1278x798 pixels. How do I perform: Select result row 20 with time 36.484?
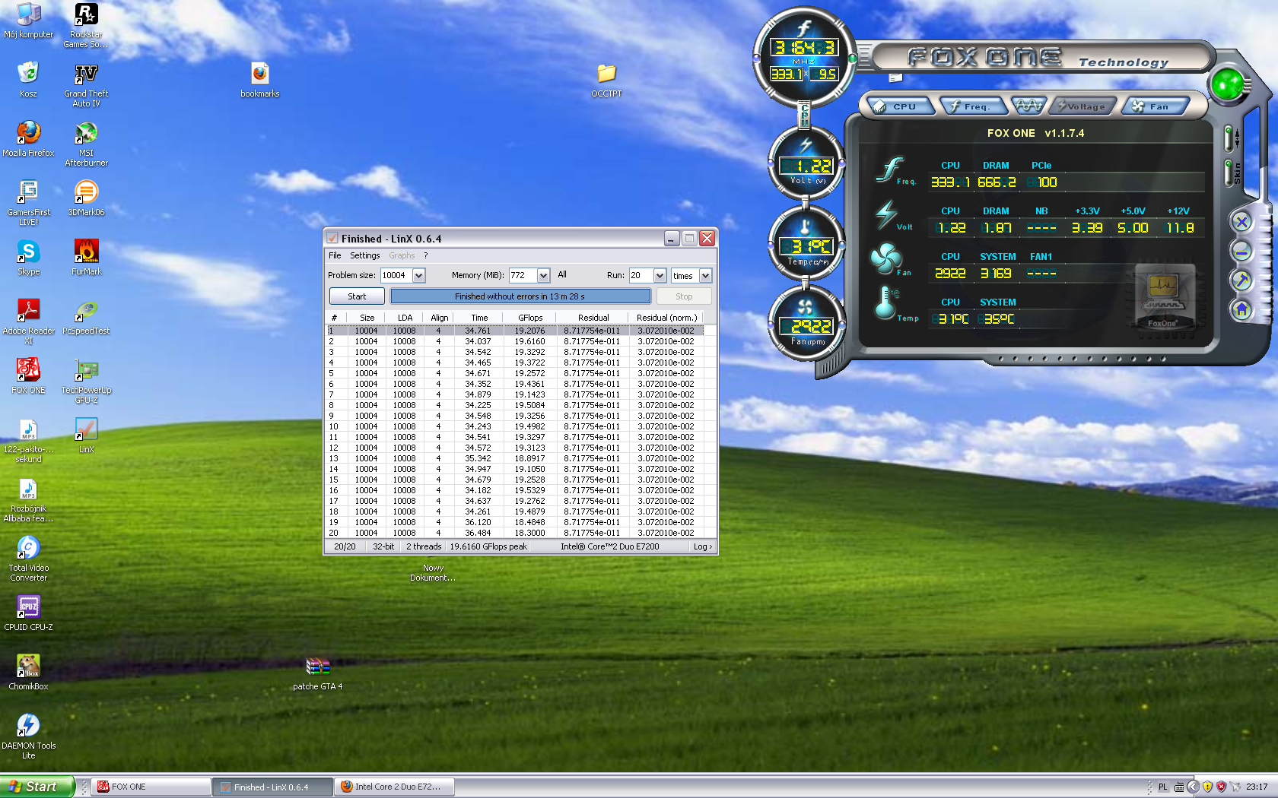(x=516, y=533)
